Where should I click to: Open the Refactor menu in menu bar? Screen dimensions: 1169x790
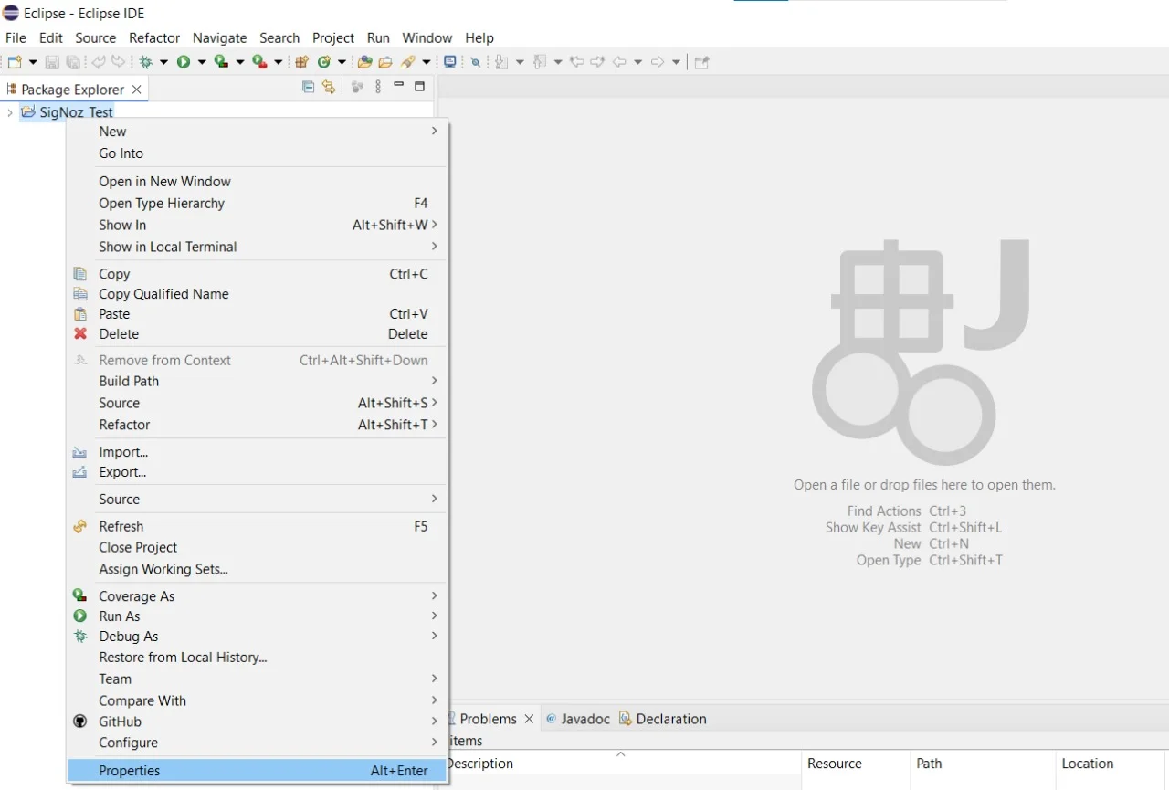point(154,37)
